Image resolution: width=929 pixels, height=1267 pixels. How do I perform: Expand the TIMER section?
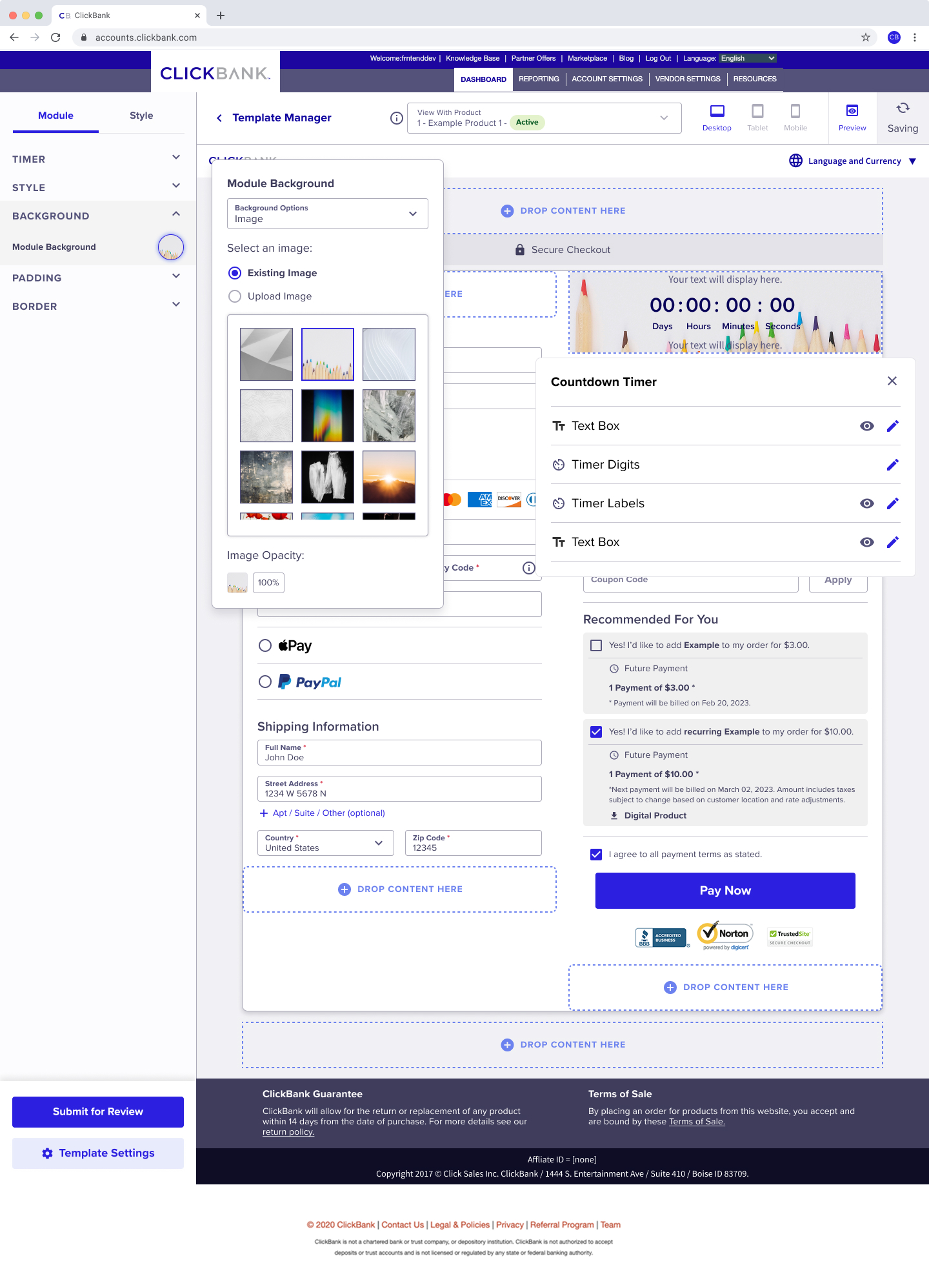[x=98, y=159]
